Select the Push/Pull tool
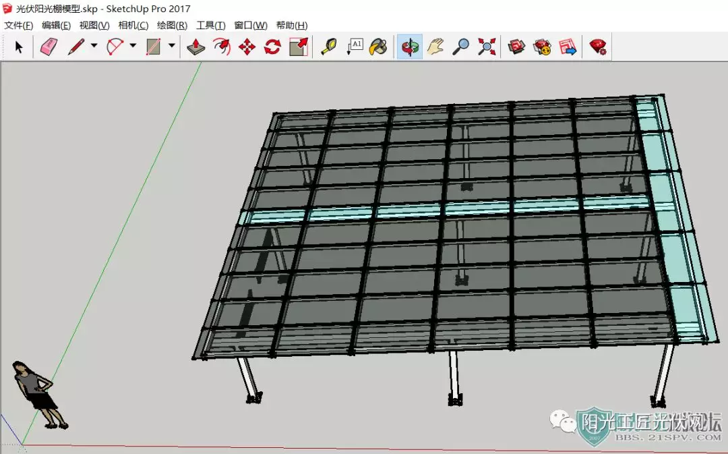 coord(196,47)
